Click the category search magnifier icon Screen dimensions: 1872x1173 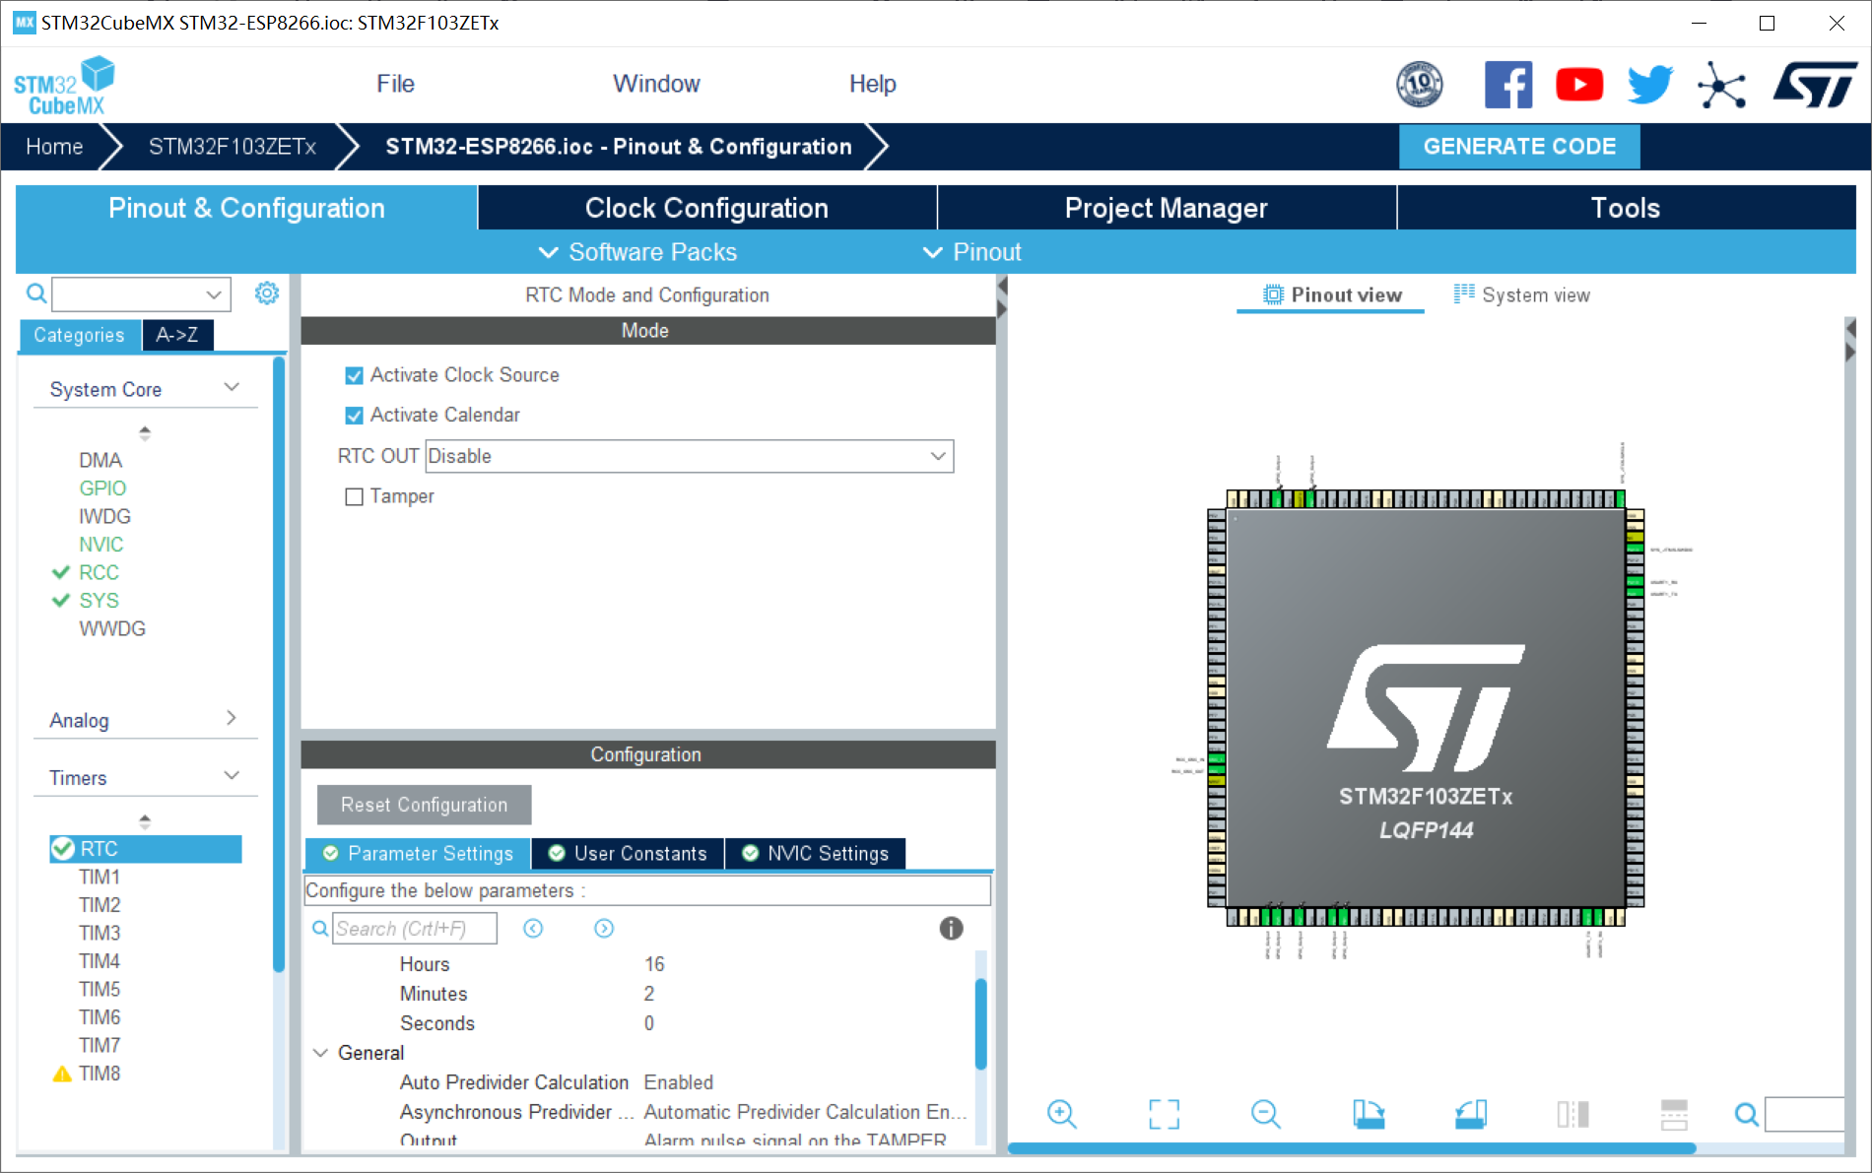point(36,293)
